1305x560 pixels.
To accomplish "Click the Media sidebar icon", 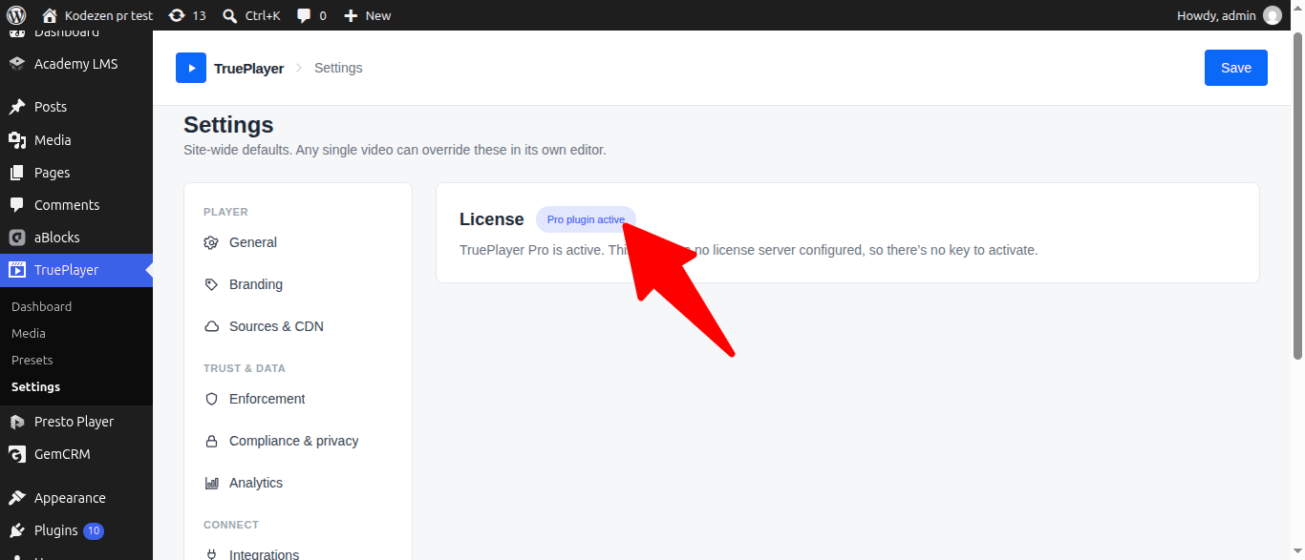I will point(16,140).
